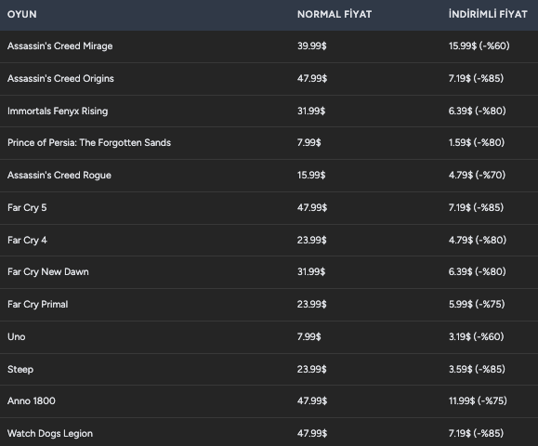Click Far Cry New Dawn price 31.99$

pyautogui.click(x=311, y=272)
